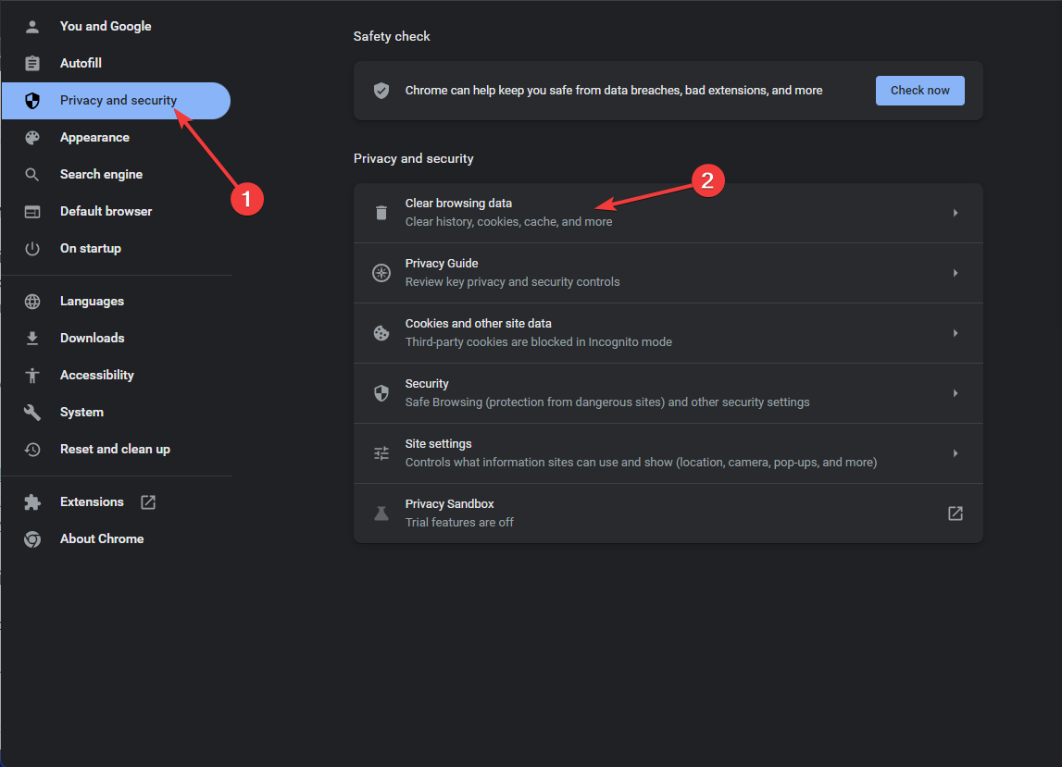Expand the Site settings row arrow
The height and width of the screenshot is (767, 1062).
click(x=956, y=453)
